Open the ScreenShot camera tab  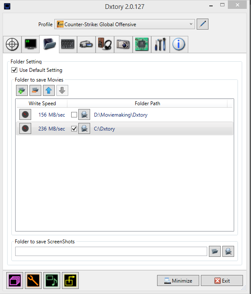123,44
